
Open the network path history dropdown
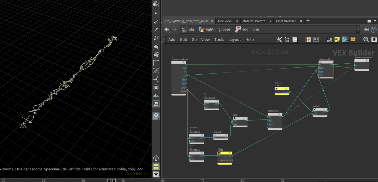pyautogui.click(x=358, y=29)
